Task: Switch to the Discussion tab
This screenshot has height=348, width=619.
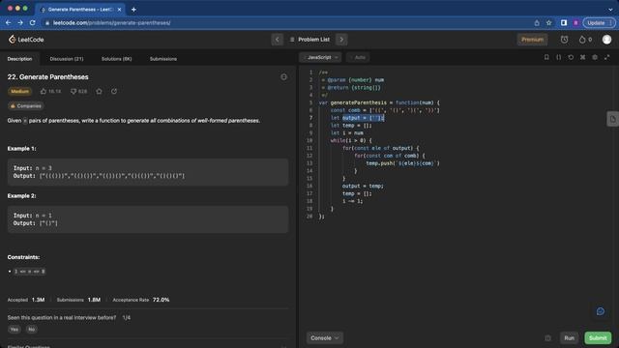Action: coord(67,59)
